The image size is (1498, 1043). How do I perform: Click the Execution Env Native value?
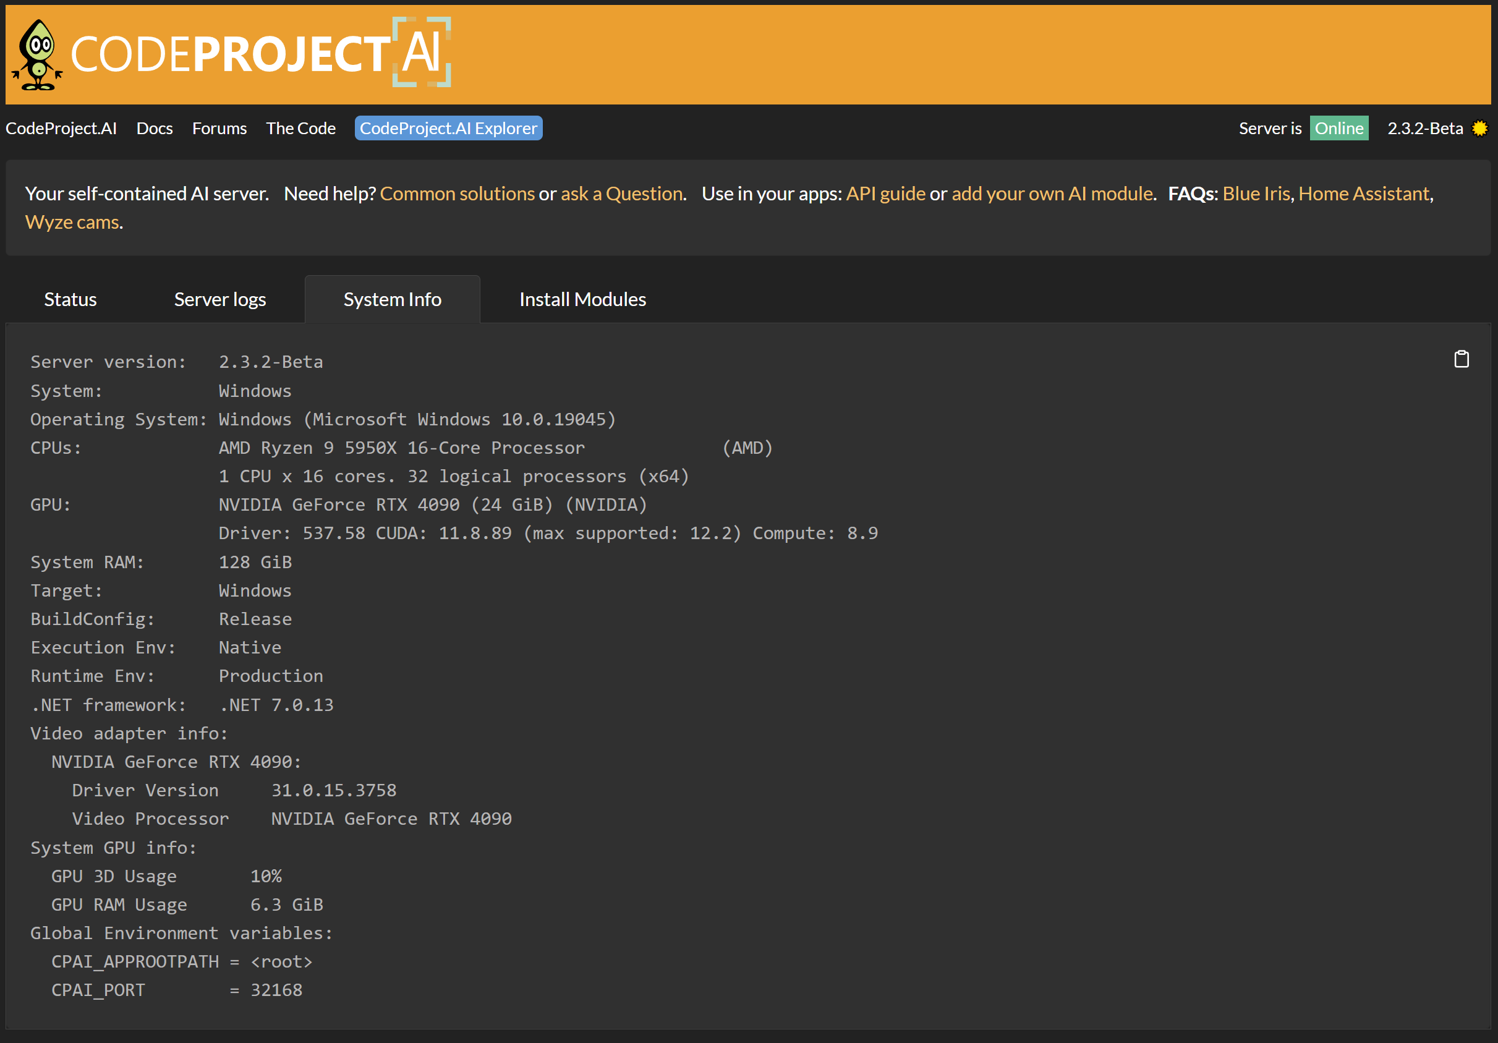[250, 648]
